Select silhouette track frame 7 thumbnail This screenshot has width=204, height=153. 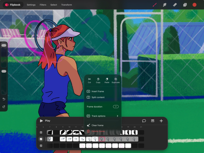(50, 133)
